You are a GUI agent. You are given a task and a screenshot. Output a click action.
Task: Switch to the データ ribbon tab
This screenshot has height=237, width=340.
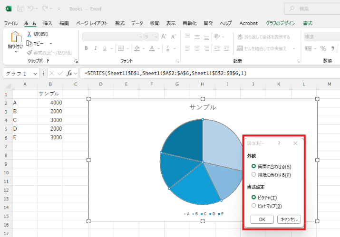(x=137, y=23)
